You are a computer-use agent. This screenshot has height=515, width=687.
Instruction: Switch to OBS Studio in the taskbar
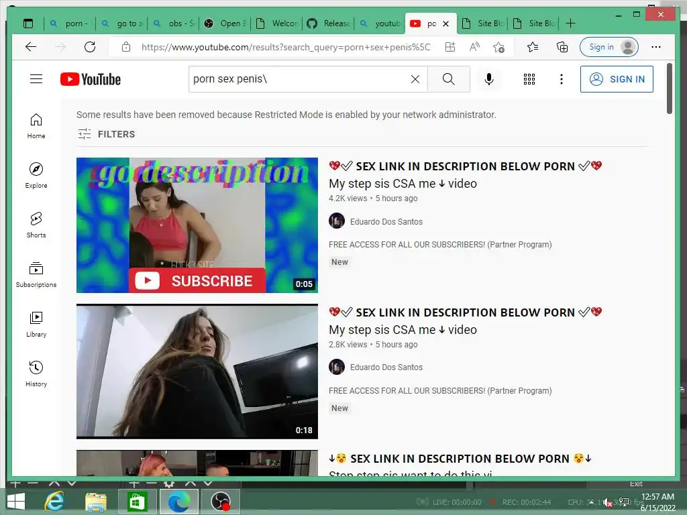221,502
